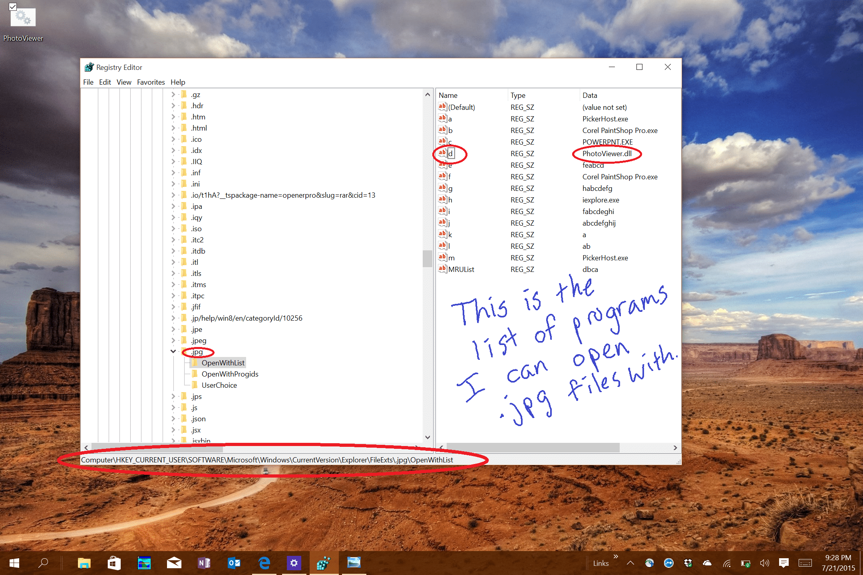Open the OneDrive cloud tray icon
Image resolution: width=863 pixels, height=575 pixels.
(x=707, y=563)
